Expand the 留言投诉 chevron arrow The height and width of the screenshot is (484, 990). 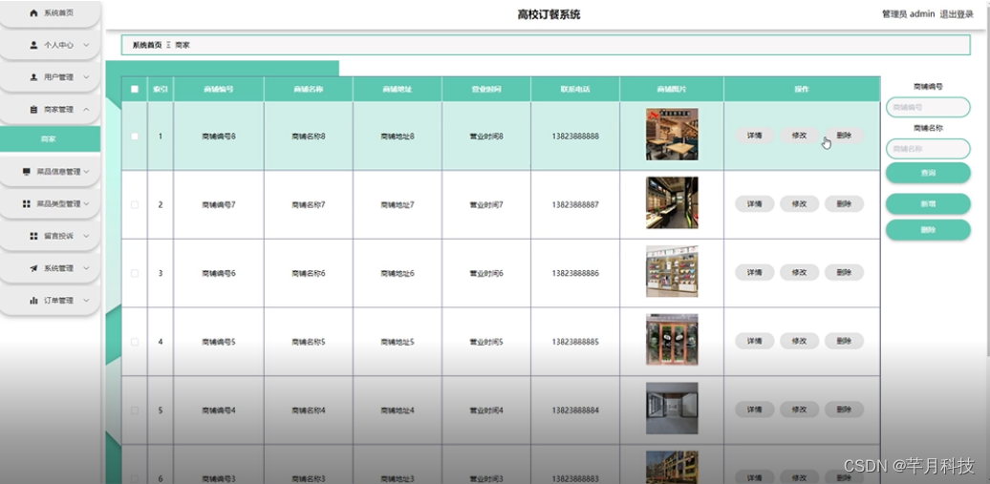tap(86, 236)
